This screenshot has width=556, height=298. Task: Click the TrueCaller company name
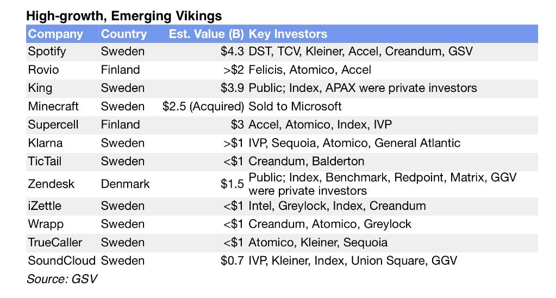coord(54,243)
